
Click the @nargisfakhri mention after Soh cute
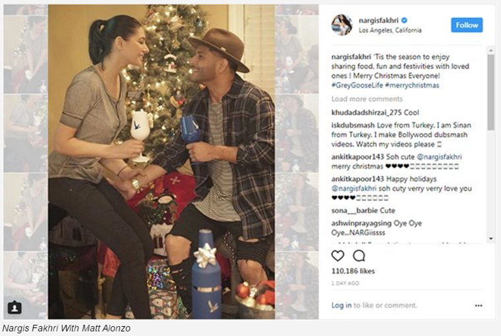(x=439, y=157)
